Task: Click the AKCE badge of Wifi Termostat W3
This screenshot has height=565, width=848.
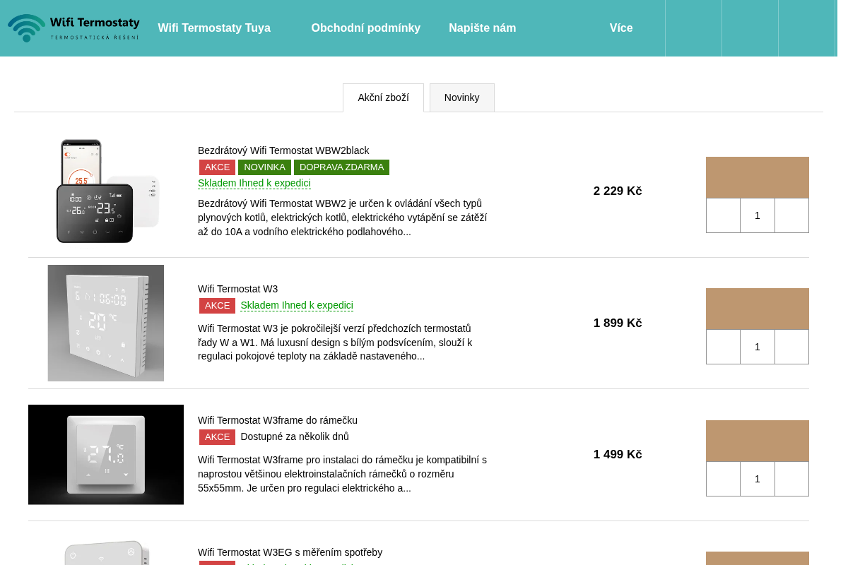Action: pos(217,306)
